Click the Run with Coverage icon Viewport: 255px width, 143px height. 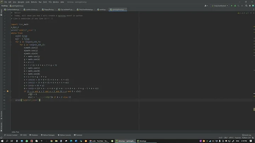(x=238, y=6)
